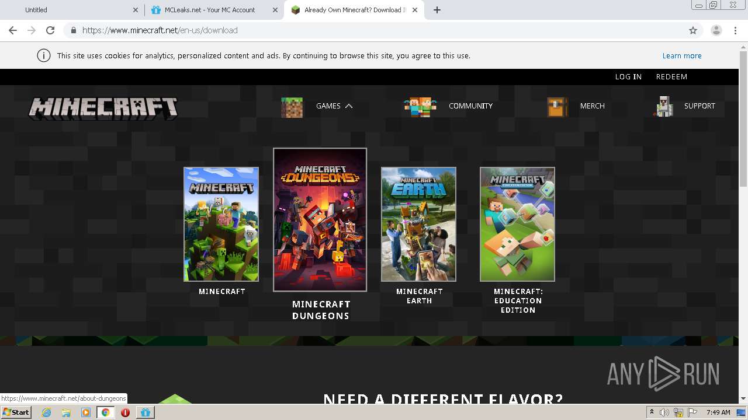Open the Support menu
The image size is (748, 420).
[x=699, y=106]
